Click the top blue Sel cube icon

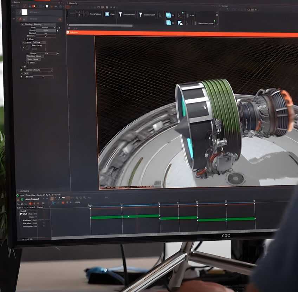(169, 15)
